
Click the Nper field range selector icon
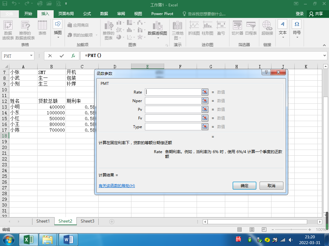click(205, 101)
